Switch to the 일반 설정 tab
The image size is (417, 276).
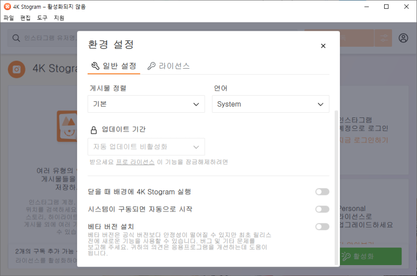point(114,66)
